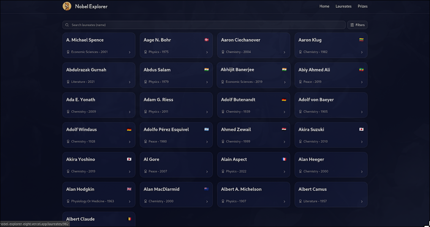Click the India flag on Abdus Salam card
430x227 pixels.
point(207,70)
